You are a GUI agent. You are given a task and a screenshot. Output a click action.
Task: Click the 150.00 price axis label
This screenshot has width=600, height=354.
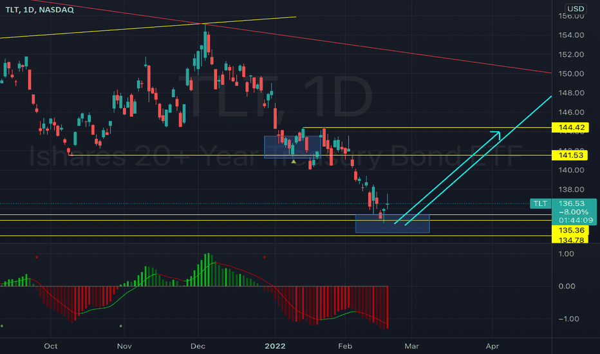click(571, 73)
